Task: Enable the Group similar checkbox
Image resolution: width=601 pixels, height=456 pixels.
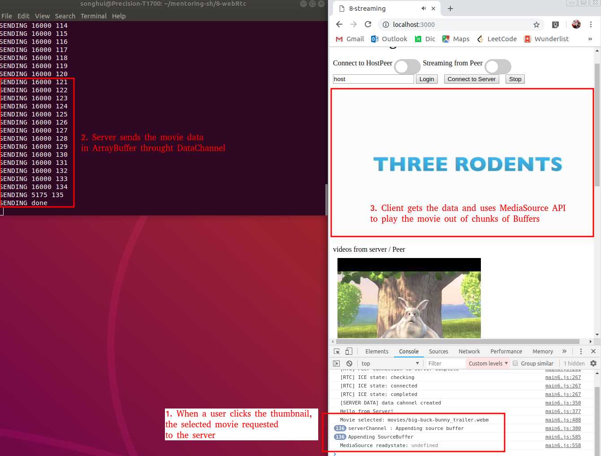Action: pos(515,363)
